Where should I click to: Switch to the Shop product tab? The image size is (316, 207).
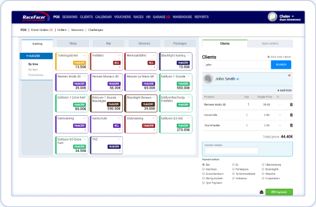pyautogui.click(x=73, y=44)
